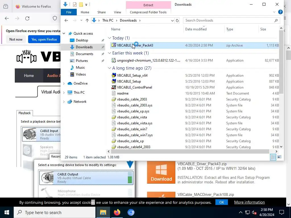Viewport: 291px width, 218px height.
Task: Open the More information cookie link
Action: point(250,202)
